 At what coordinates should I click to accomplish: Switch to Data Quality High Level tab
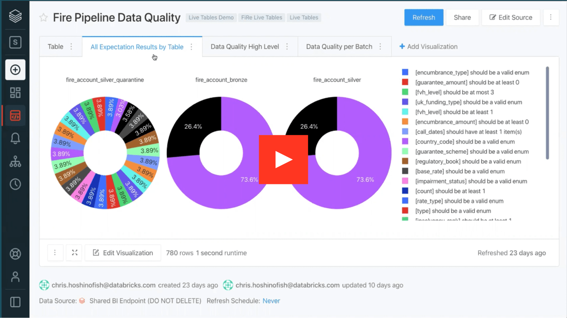[245, 47]
